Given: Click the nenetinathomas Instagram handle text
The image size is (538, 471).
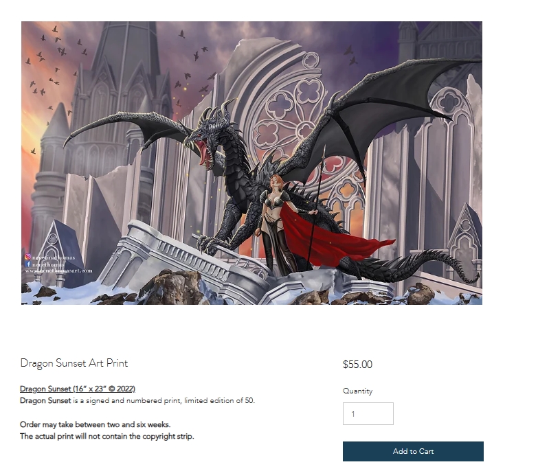Looking at the screenshot, I should tap(53, 257).
